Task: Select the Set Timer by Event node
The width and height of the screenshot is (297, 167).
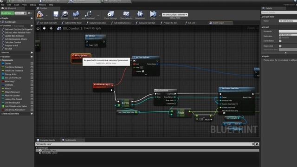Action: [146, 66]
